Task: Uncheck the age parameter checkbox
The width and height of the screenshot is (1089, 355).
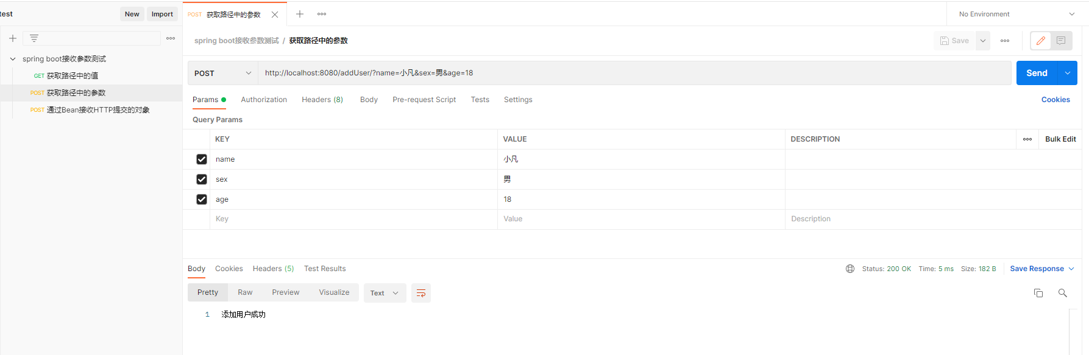Action: coord(202,199)
